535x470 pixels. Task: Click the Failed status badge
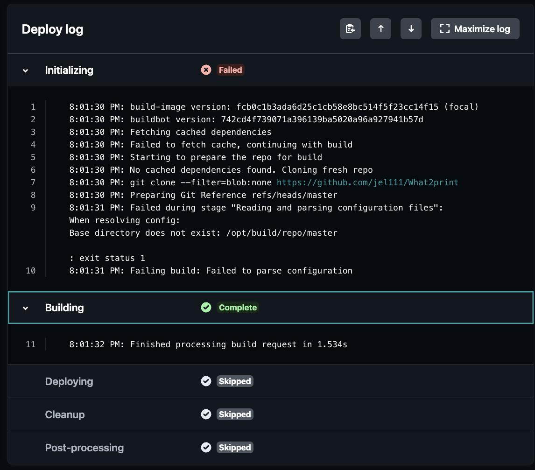[x=231, y=70]
